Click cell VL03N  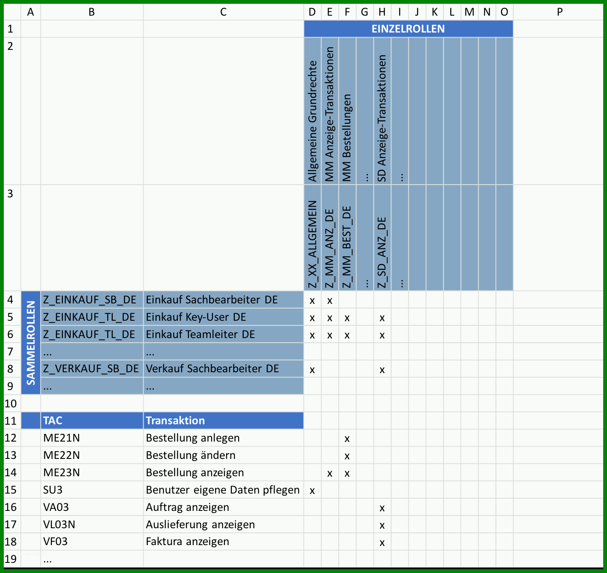92,524
